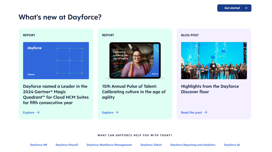The image size is (272, 152).
Task: Visit the Dayforce Talent link
Action: (x=151, y=145)
